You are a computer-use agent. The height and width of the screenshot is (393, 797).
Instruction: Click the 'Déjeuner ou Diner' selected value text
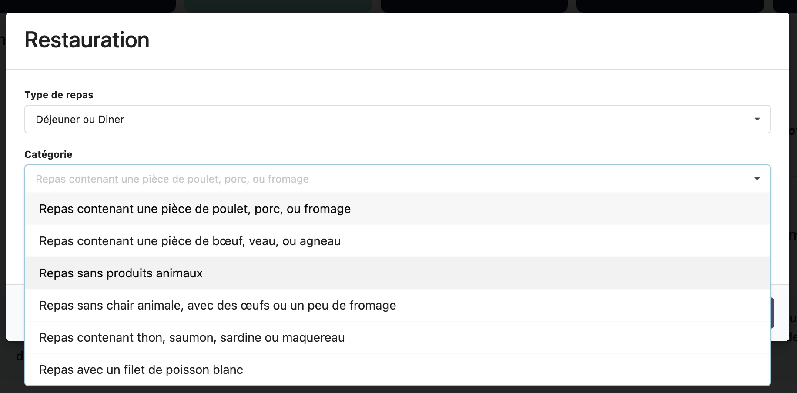[x=80, y=120]
